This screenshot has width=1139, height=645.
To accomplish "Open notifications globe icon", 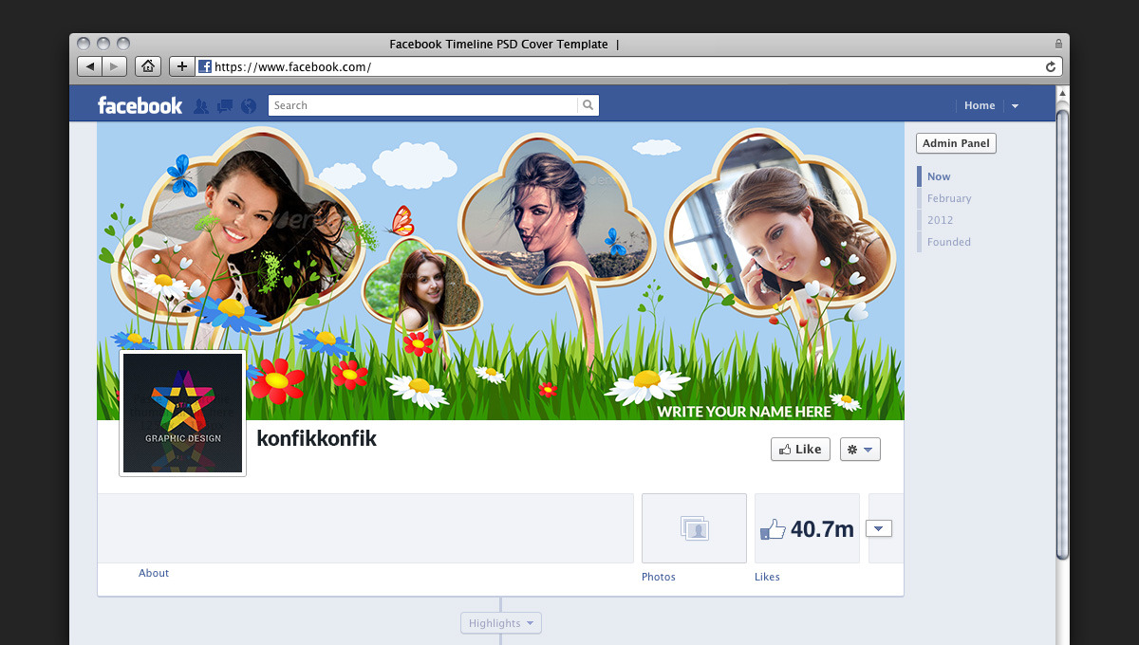I will [249, 106].
